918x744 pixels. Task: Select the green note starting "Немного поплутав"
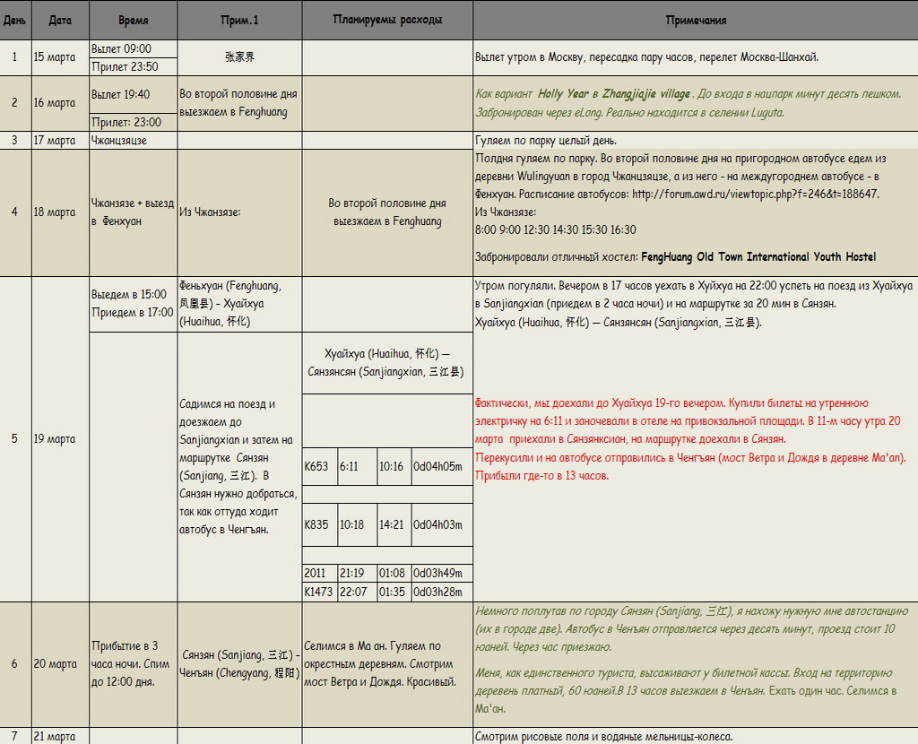tap(692, 629)
